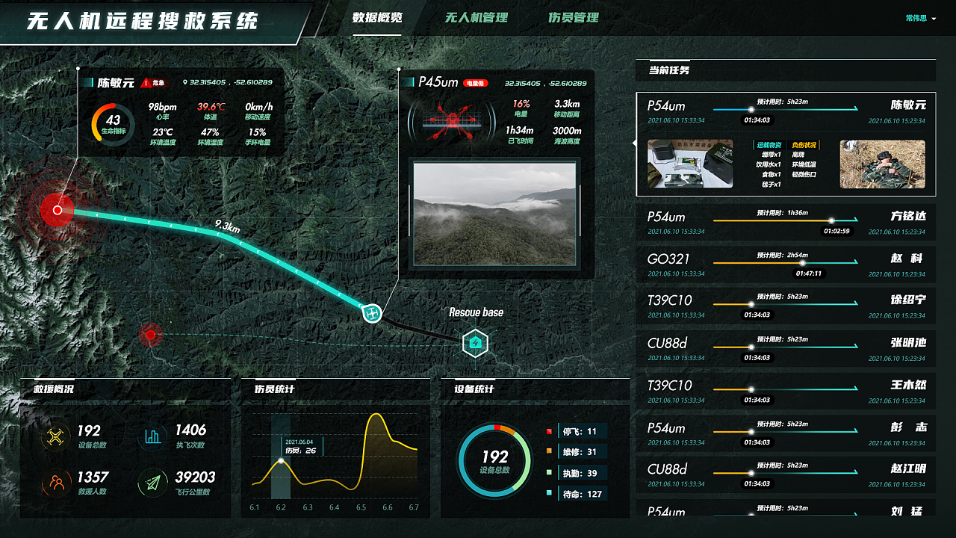Select the drone waypoint marker on the route
956x538 pixels.
(x=371, y=314)
